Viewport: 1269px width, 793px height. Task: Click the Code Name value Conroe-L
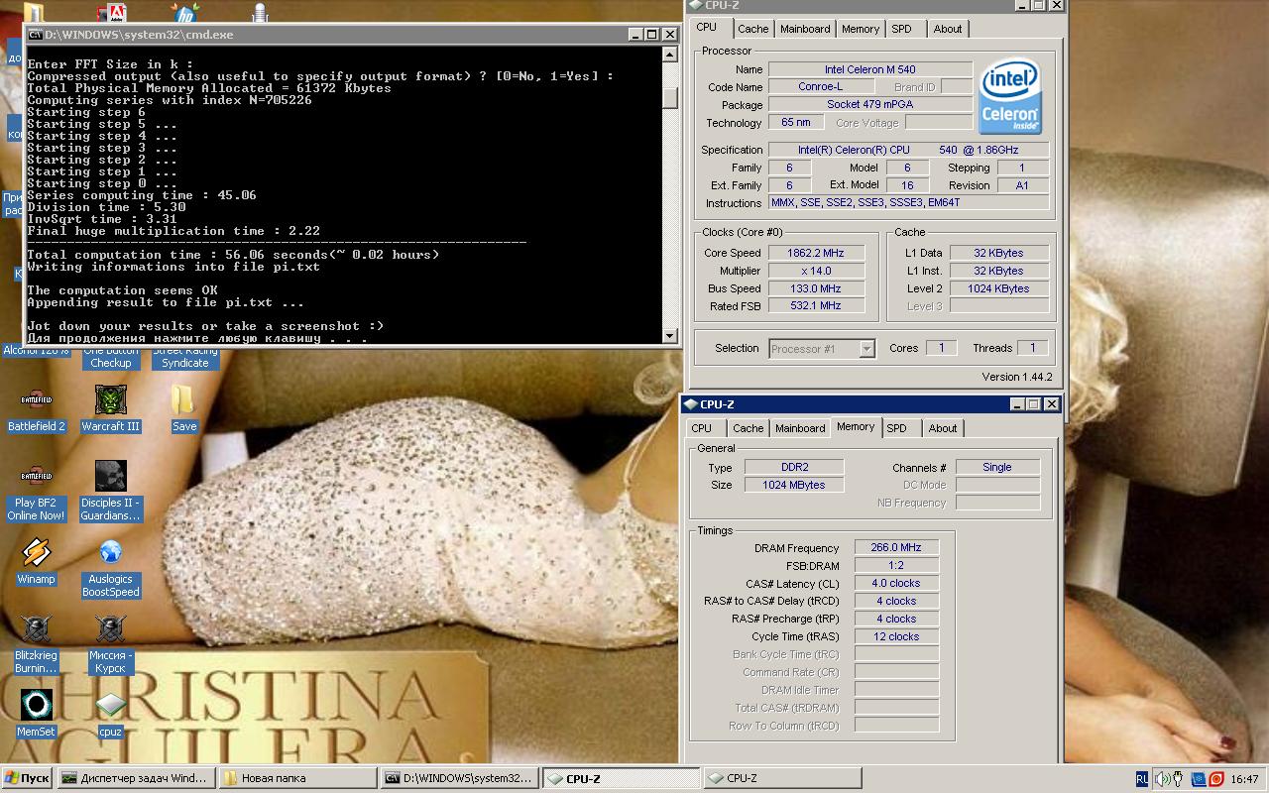[x=820, y=87]
